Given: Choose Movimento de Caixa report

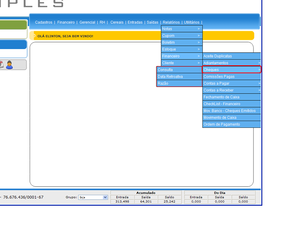Looking at the screenshot, I should click(x=232, y=118).
